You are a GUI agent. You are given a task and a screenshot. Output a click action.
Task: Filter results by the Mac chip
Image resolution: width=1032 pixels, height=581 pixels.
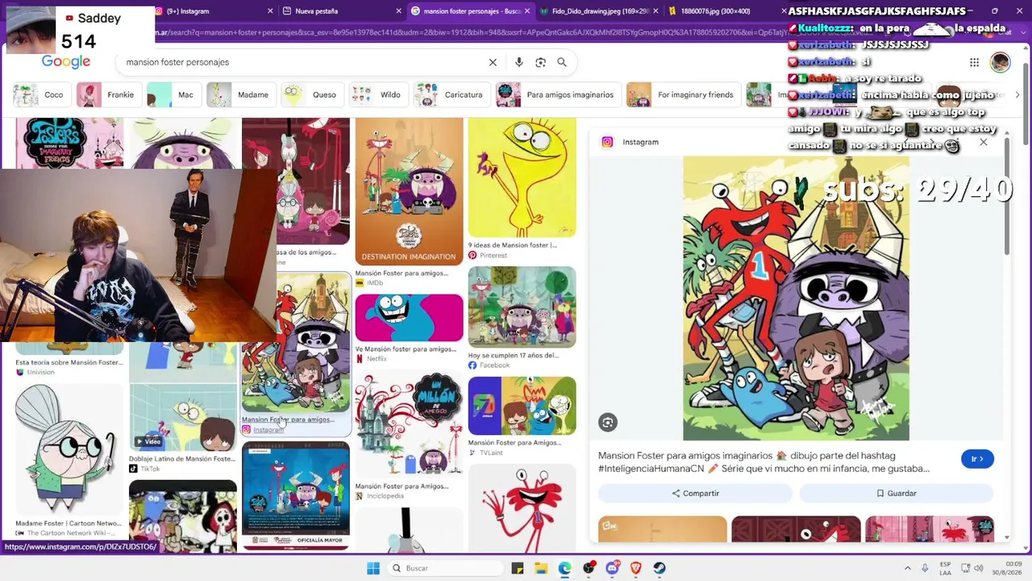[x=173, y=94]
